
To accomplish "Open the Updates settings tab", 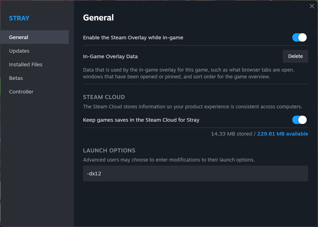I will tap(19, 51).
